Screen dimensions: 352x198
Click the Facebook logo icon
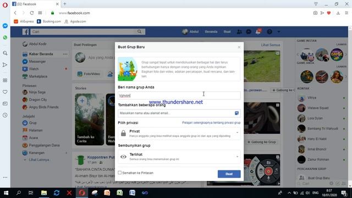click(x=25, y=32)
